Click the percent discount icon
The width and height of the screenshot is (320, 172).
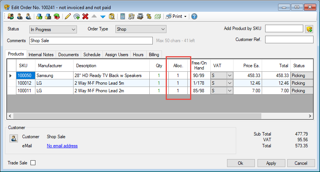click(149, 16)
